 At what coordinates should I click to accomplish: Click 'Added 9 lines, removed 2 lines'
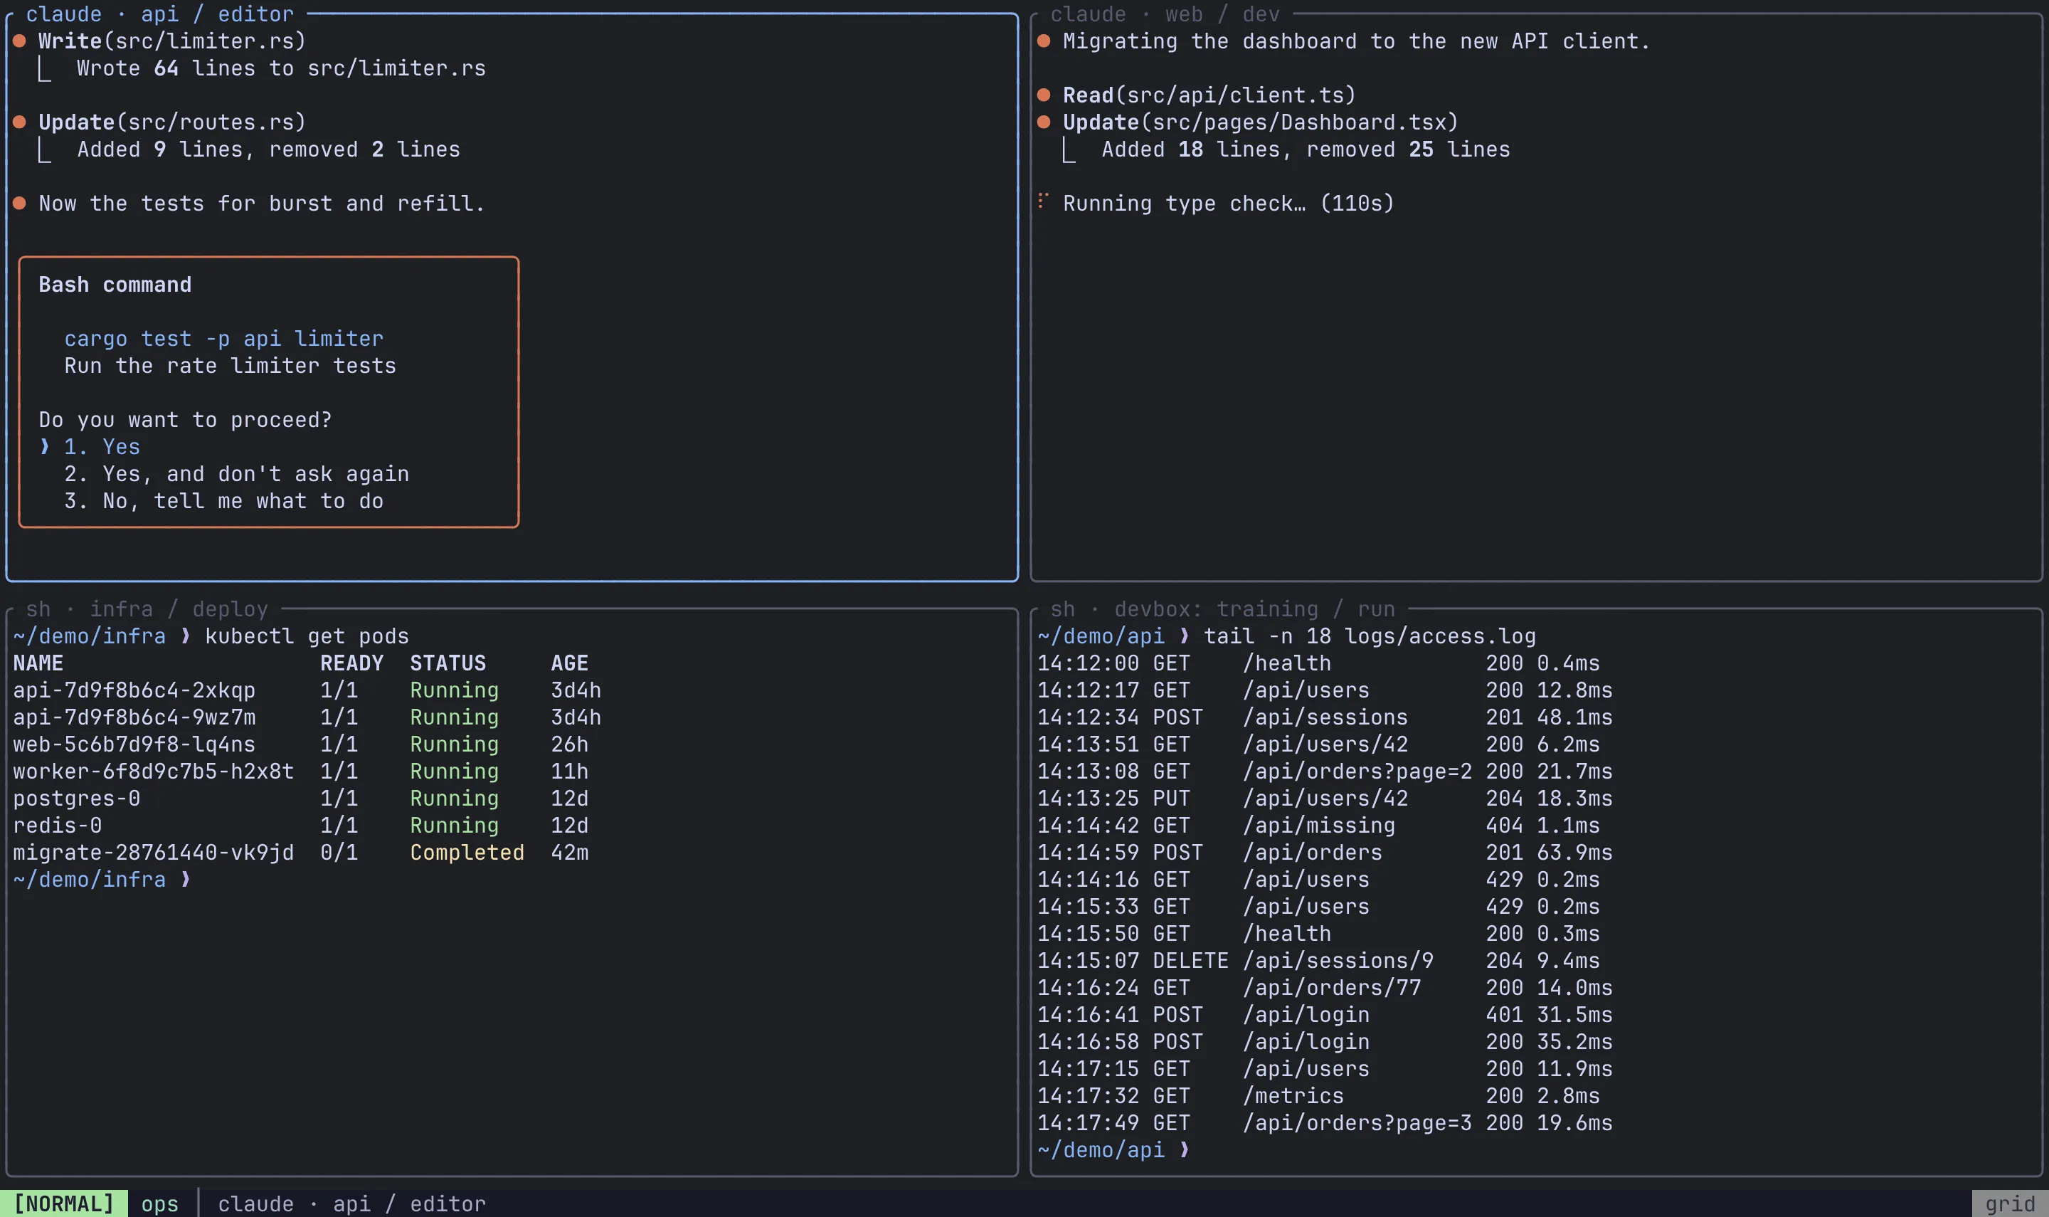coord(269,149)
